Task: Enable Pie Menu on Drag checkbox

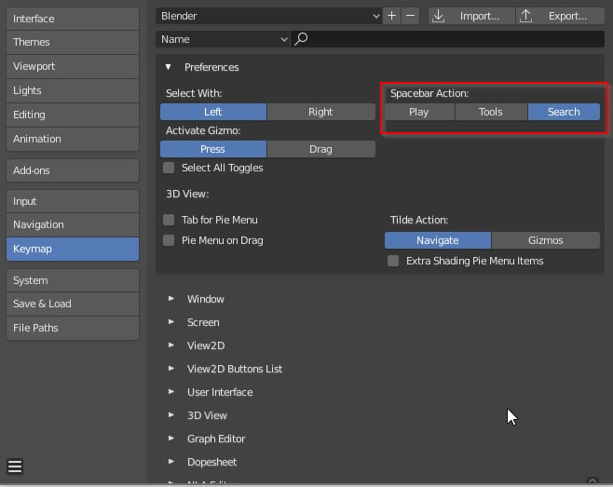Action: (x=169, y=240)
